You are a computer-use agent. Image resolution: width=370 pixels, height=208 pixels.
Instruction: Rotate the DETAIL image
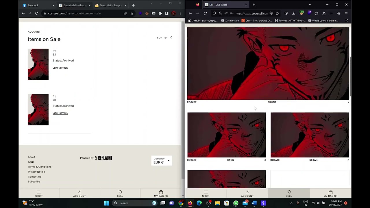click(x=275, y=160)
